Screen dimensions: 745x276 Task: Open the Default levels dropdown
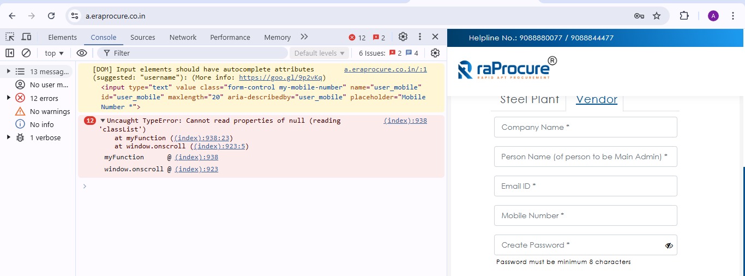pos(320,53)
